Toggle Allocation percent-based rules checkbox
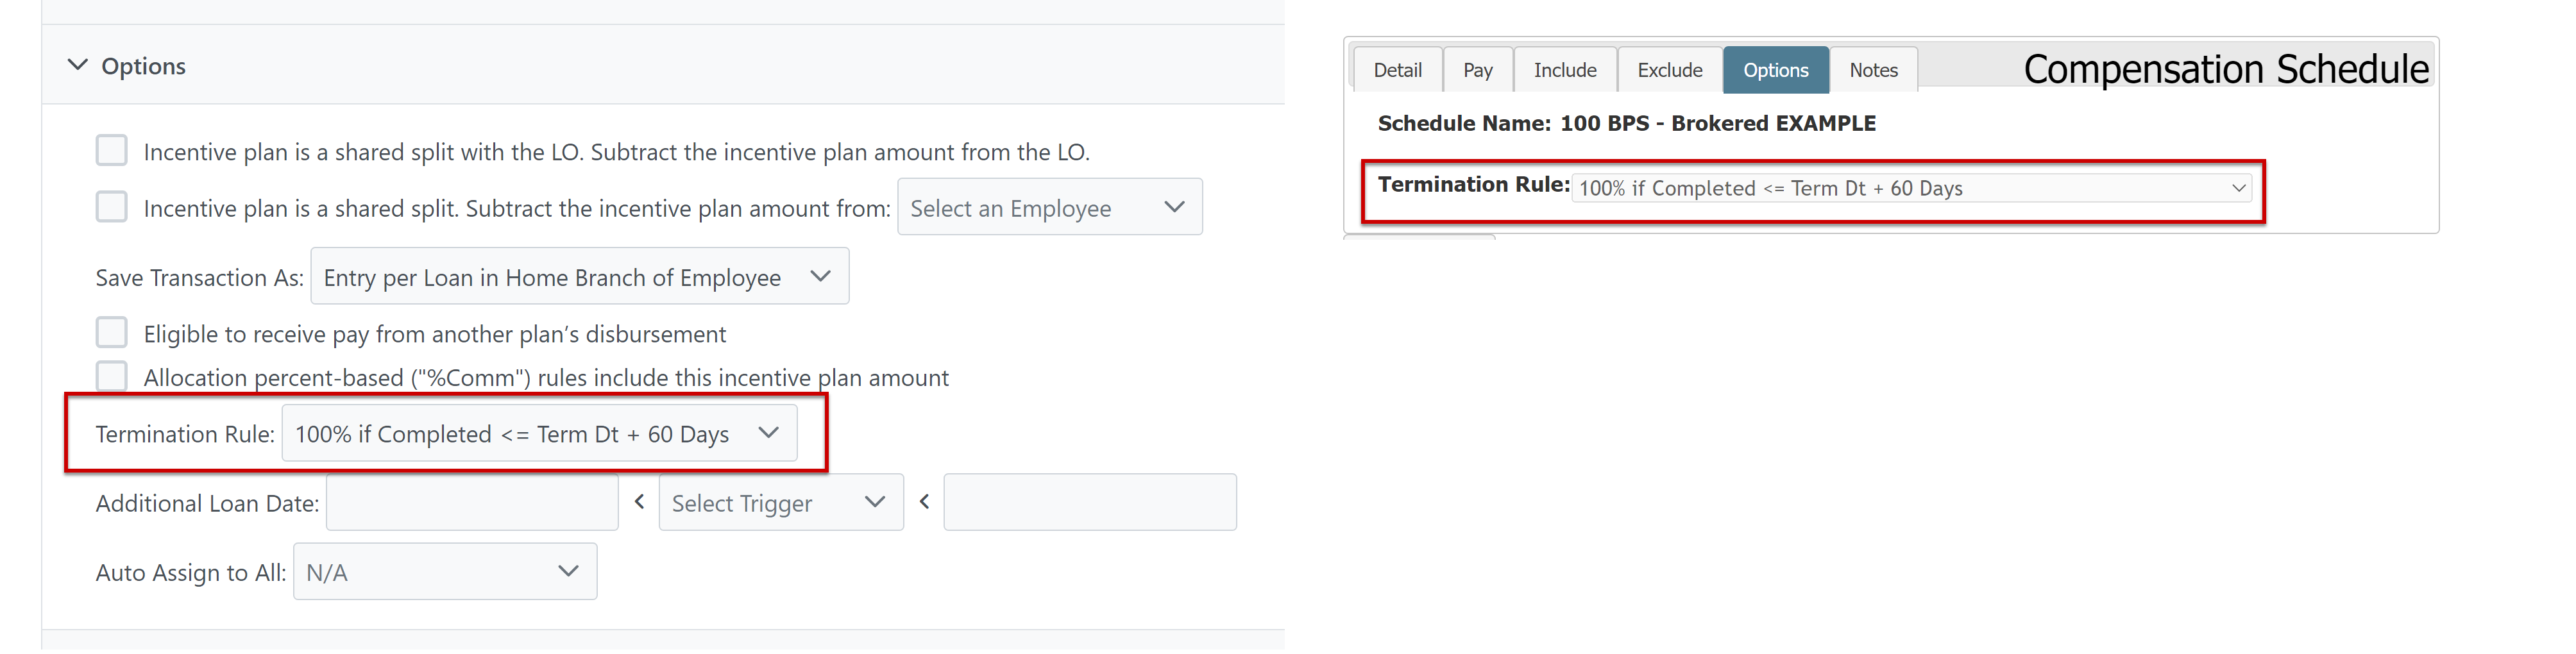The width and height of the screenshot is (2576, 654). (112, 376)
